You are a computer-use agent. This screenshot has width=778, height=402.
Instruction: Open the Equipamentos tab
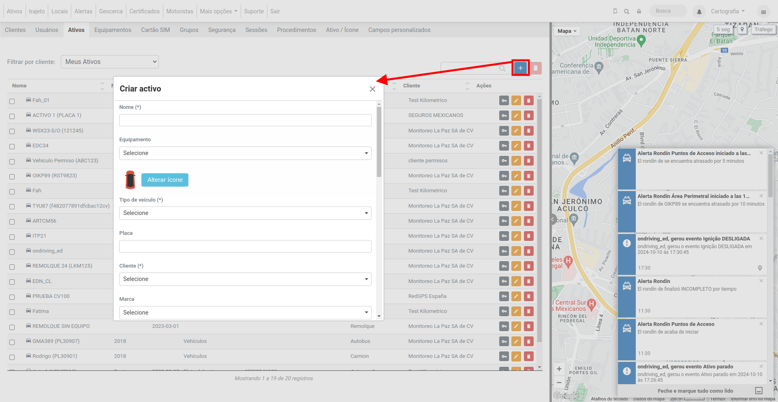[113, 30]
